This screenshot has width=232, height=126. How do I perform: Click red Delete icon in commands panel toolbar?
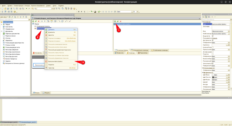tap(120, 21)
